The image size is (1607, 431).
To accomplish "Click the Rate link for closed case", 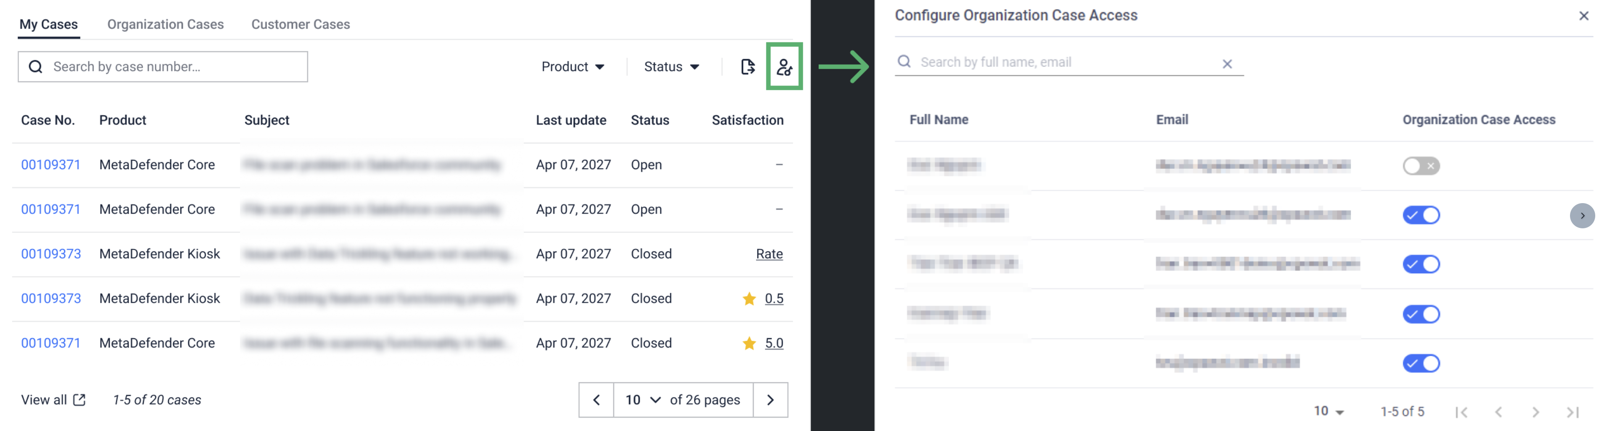I will coord(768,254).
